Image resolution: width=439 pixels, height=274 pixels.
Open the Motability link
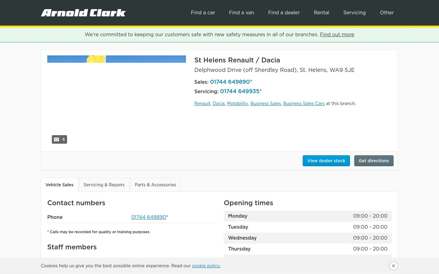237,104
